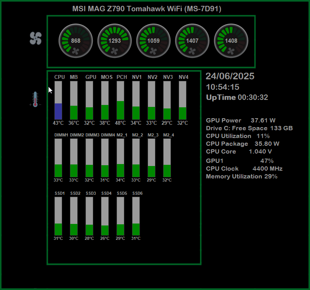Image resolution: width=310 pixels, height=290 pixels.
Task: Click the thermometer icon beside temperature bars
Action: 35,99
